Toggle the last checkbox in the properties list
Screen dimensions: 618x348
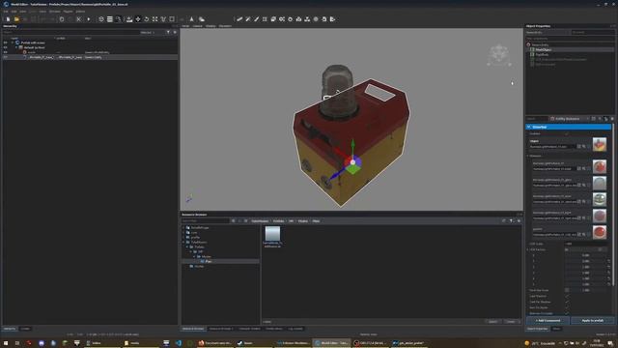point(567,313)
